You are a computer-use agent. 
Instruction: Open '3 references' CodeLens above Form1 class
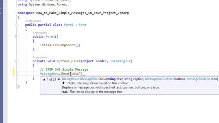click(33, 21)
